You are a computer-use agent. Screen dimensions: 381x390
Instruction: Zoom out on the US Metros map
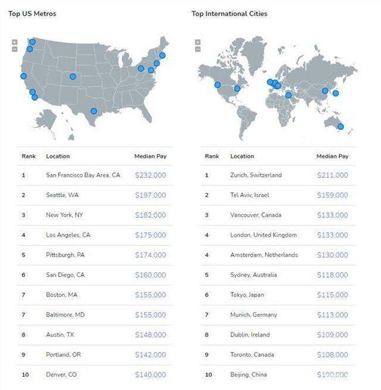click(14, 49)
